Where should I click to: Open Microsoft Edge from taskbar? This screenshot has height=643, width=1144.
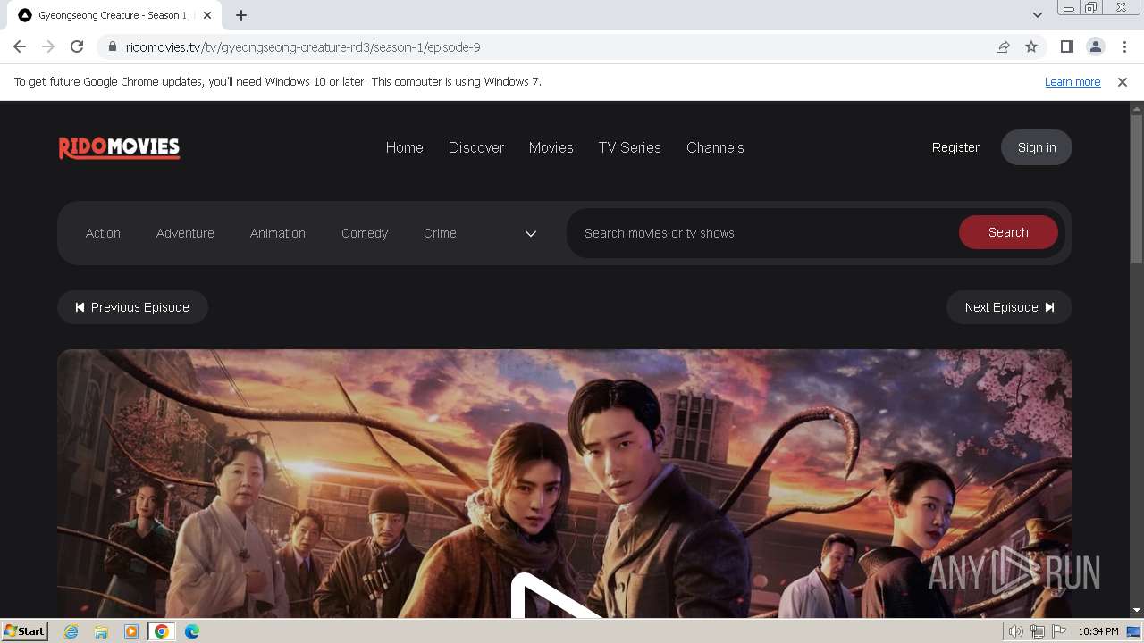tap(192, 631)
